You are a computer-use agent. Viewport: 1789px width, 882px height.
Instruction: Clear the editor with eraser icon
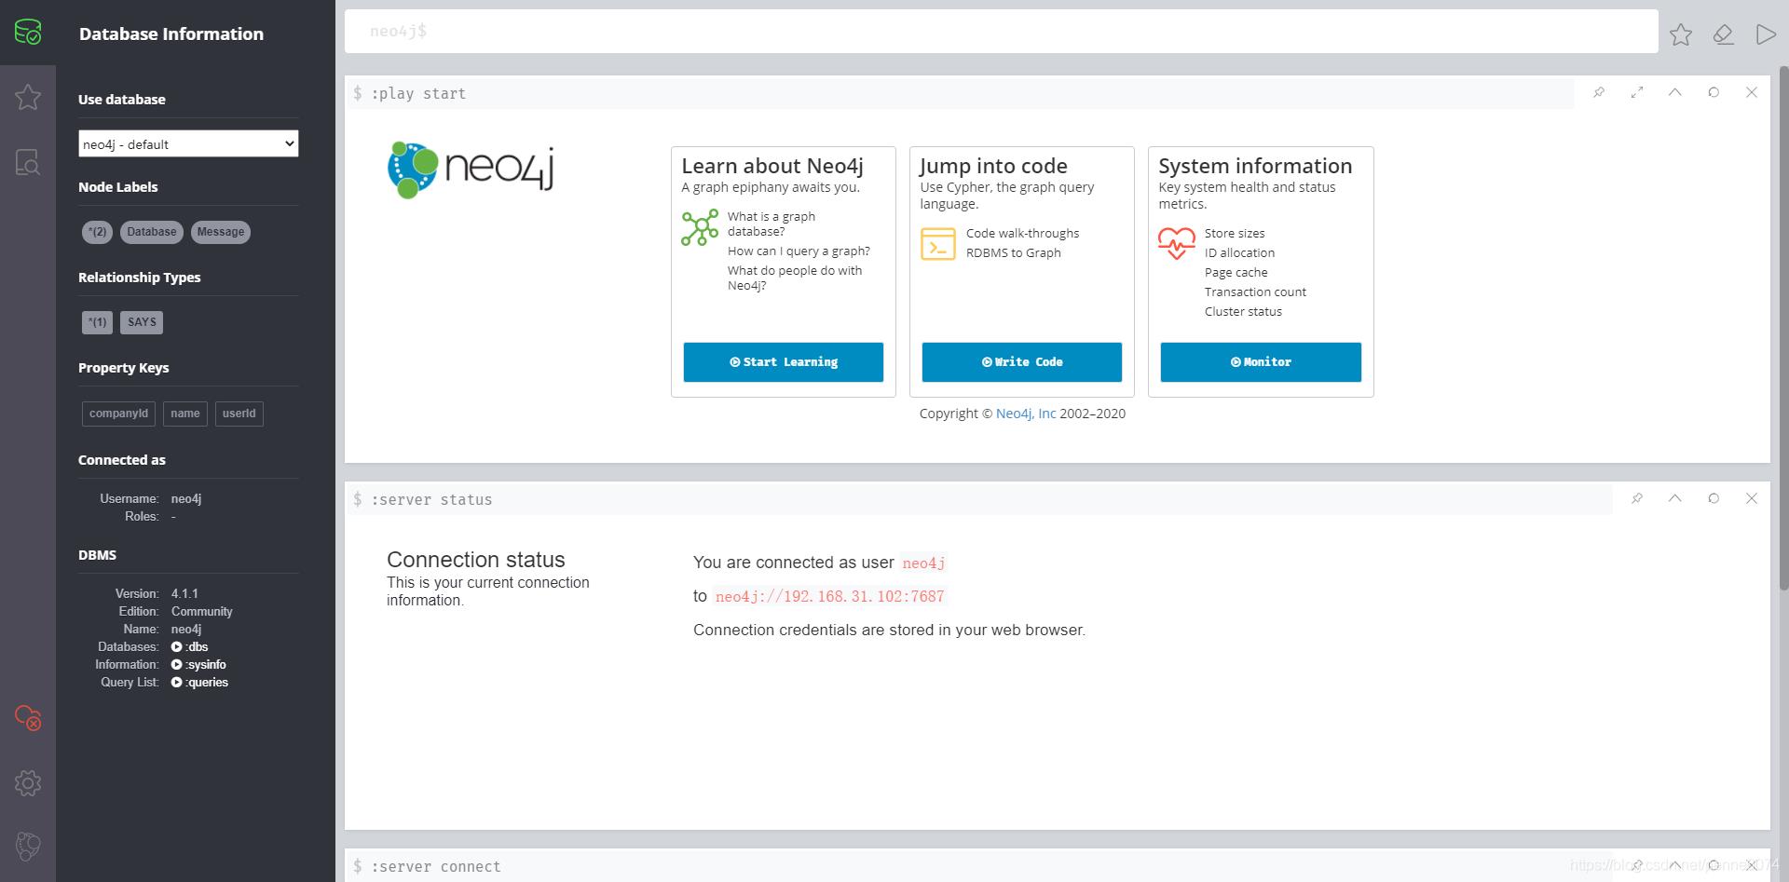click(1723, 34)
